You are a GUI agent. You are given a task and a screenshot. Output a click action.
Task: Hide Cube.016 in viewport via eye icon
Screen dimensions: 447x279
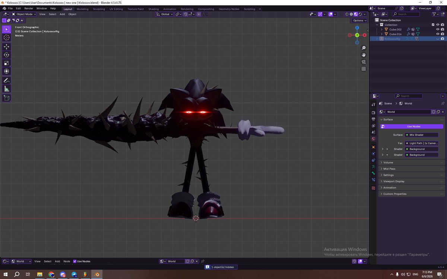point(438,34)
